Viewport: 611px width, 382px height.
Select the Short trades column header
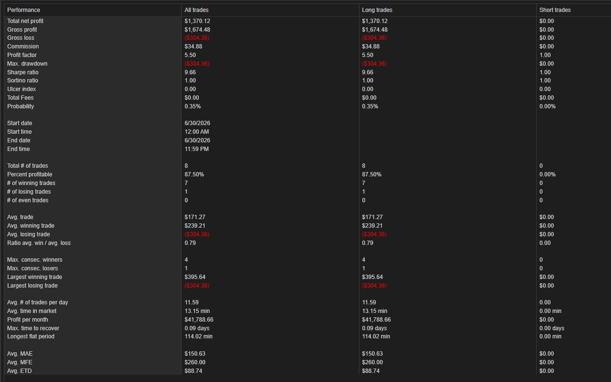click(x=555, y=10)
